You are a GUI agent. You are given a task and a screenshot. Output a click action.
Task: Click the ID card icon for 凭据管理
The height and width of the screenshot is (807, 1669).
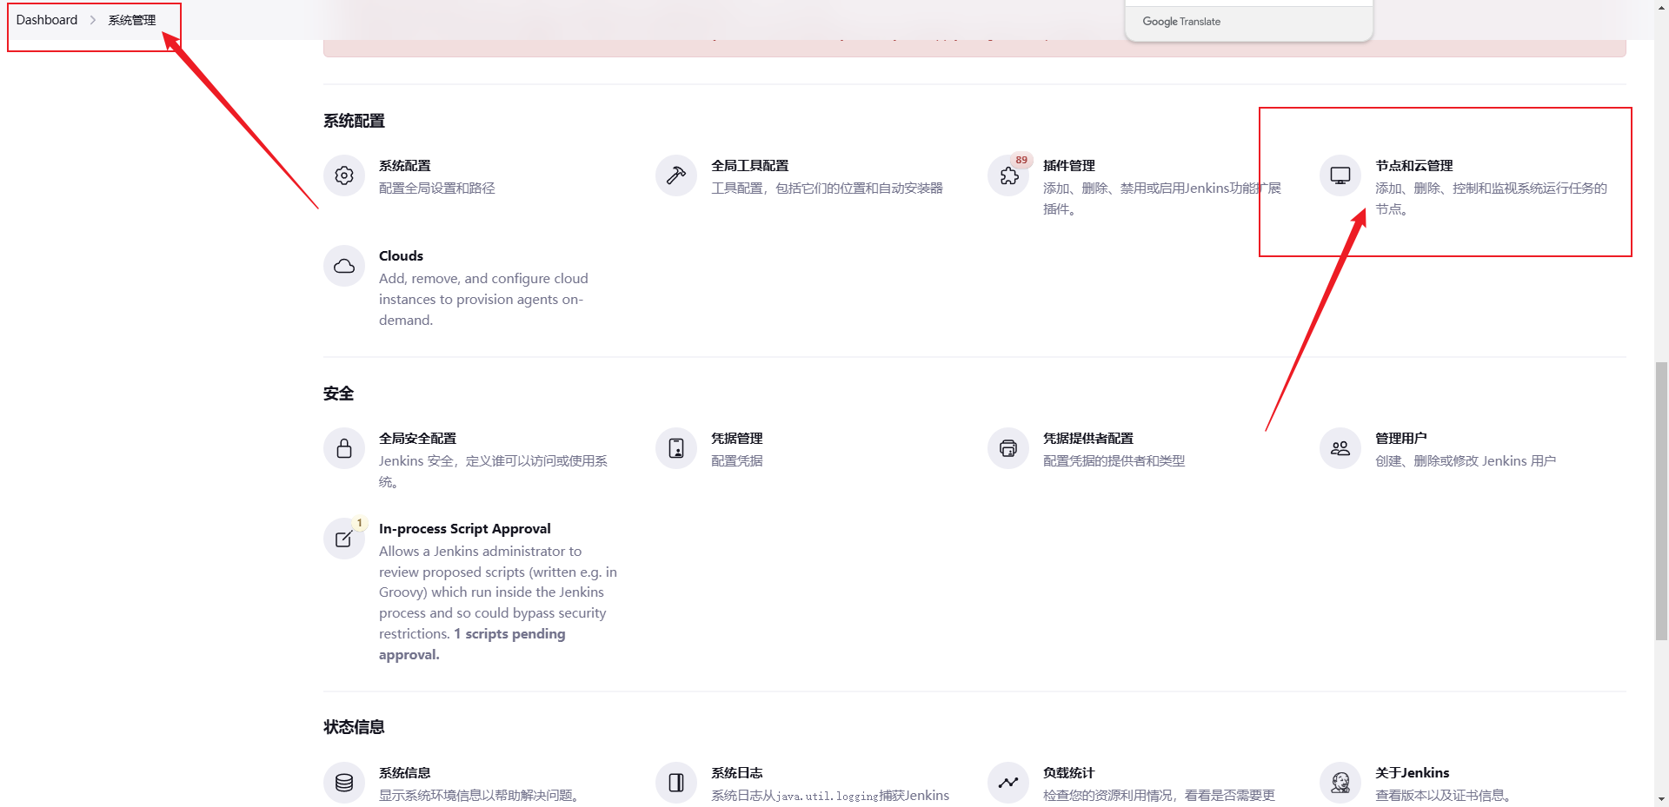coord(676,448)
